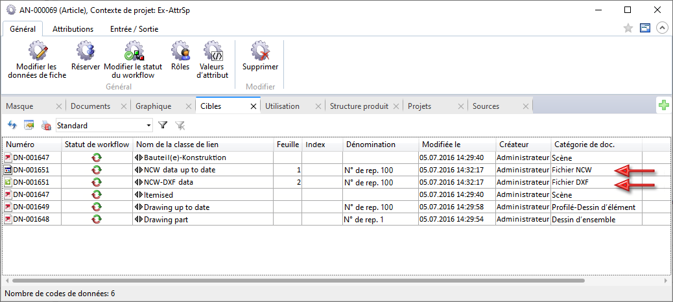
Task: Click Modifier les données de fiche icon
Action: click(x=37, y=51)
